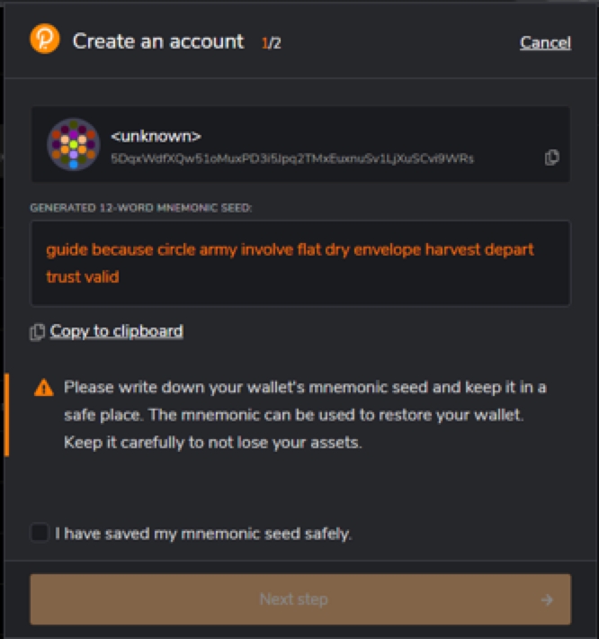Click the 'Generated 12-word mnemonic seed' label

tap(141, 208)
